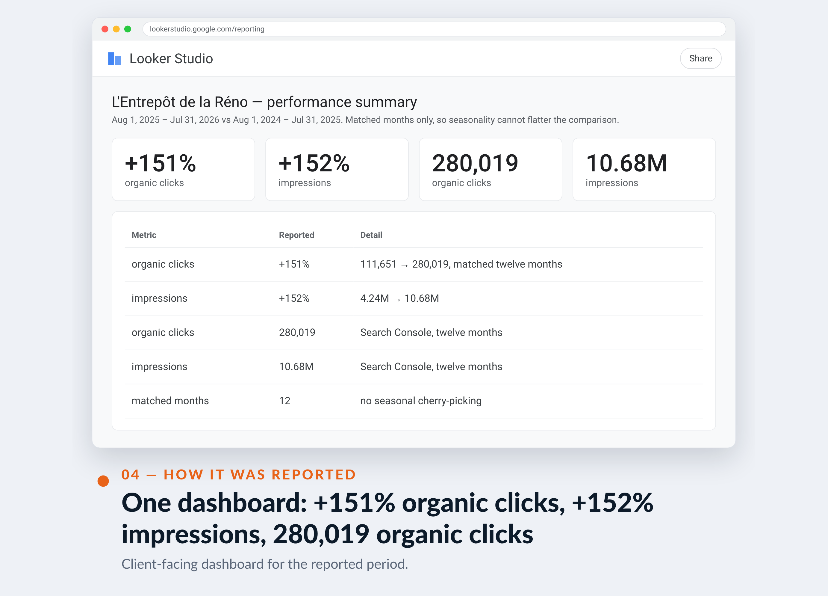This screenshot has height=596, width=828.
Task: Click the report title L'Entrepôt de la Réno
Action: coord(264,102)
